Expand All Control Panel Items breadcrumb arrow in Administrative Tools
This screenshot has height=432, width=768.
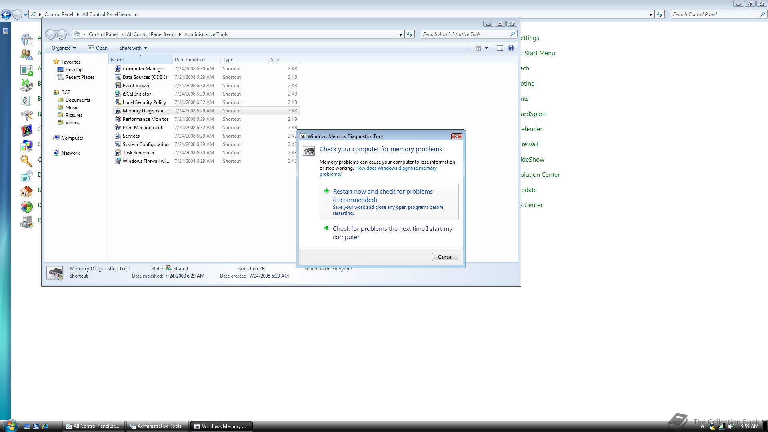point(180,34)
